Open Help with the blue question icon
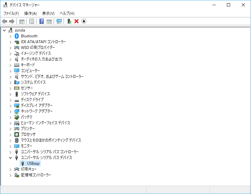Image resolution: width=251 pixels, height=194 pixels. point(42,21)
